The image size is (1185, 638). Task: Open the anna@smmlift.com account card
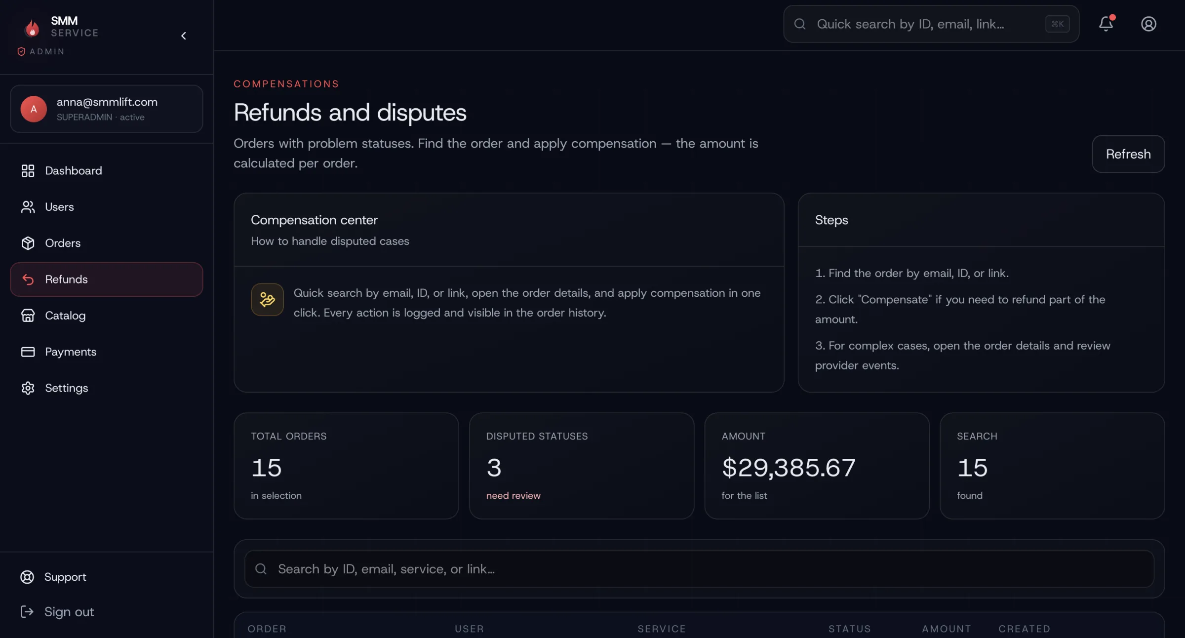pos(106,109)
